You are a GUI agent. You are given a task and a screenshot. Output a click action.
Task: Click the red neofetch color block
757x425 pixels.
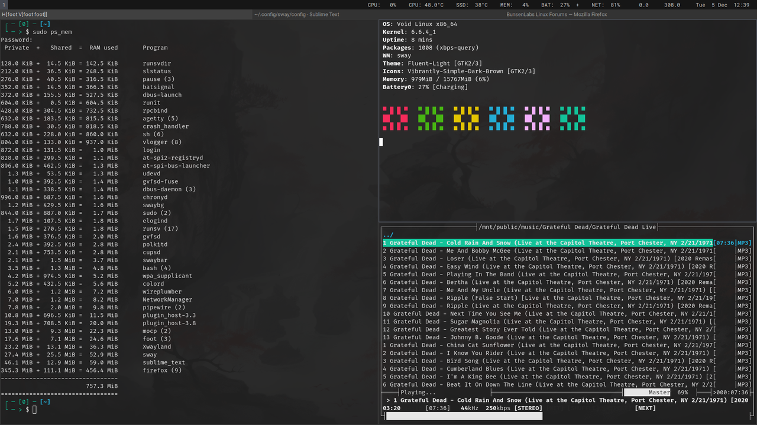click(x=395, y=118)
